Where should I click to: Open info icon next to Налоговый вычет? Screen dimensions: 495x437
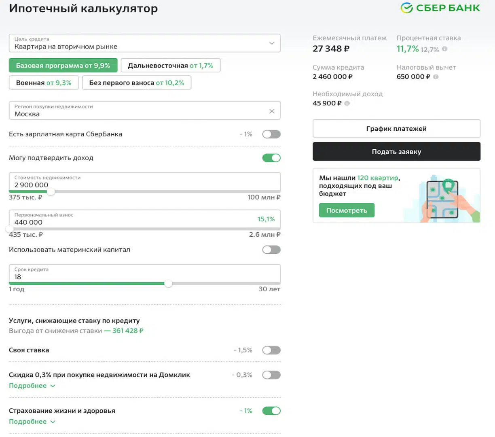[x=436, y=77]
